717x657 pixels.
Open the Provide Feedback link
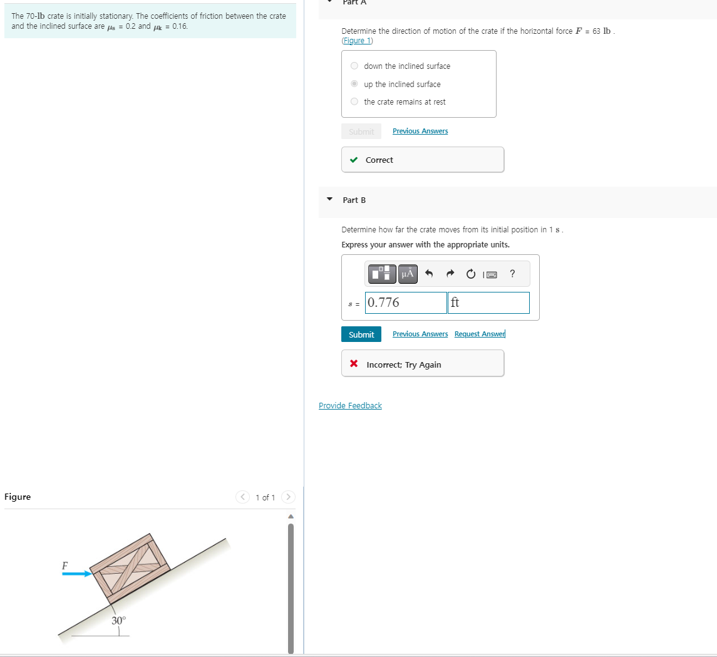[350, 405]
